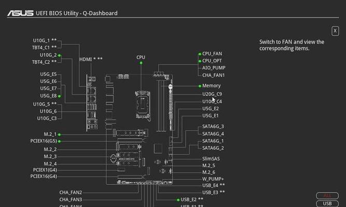Click the U5G_E6 label
The width and height of the screenshot is (346, 207).
pos(48,81)
